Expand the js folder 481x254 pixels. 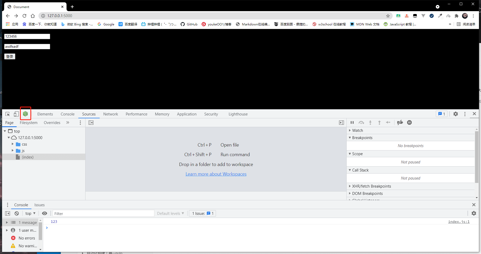pyautogui.click(x=12, y=150)
